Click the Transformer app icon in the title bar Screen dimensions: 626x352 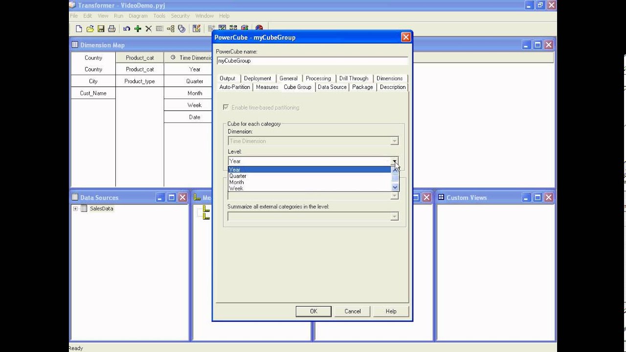[72, 5]
